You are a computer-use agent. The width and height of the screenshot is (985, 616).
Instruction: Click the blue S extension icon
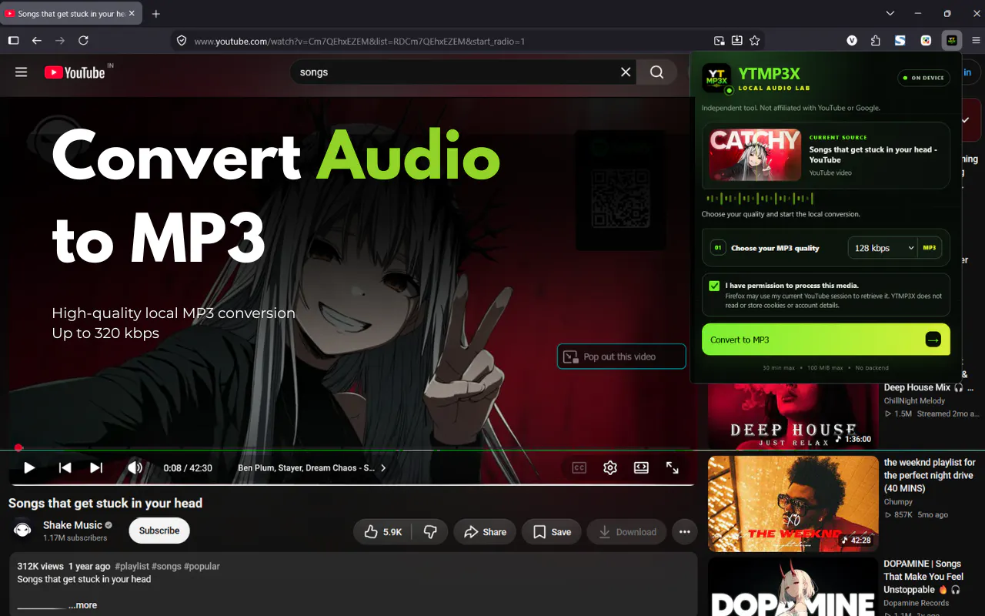[x=900, y=41]
